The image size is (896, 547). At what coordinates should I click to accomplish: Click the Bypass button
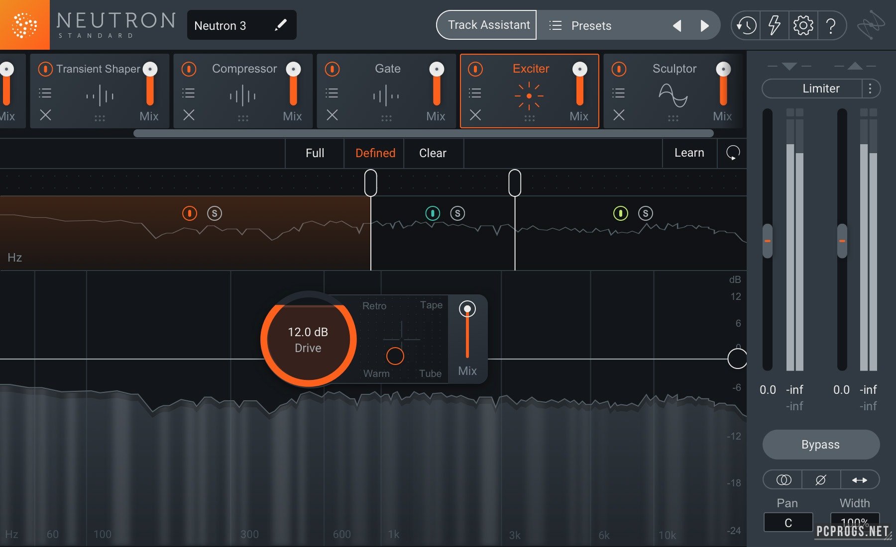click(820, 445)
